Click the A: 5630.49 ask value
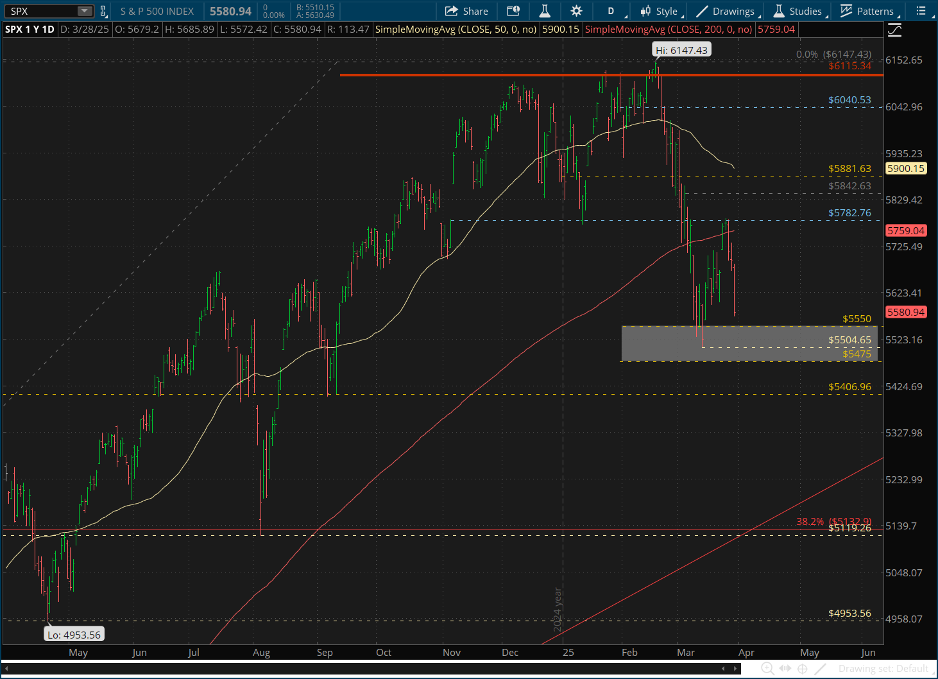This screenshot has height=679, width=938. (x=315, y=15)
